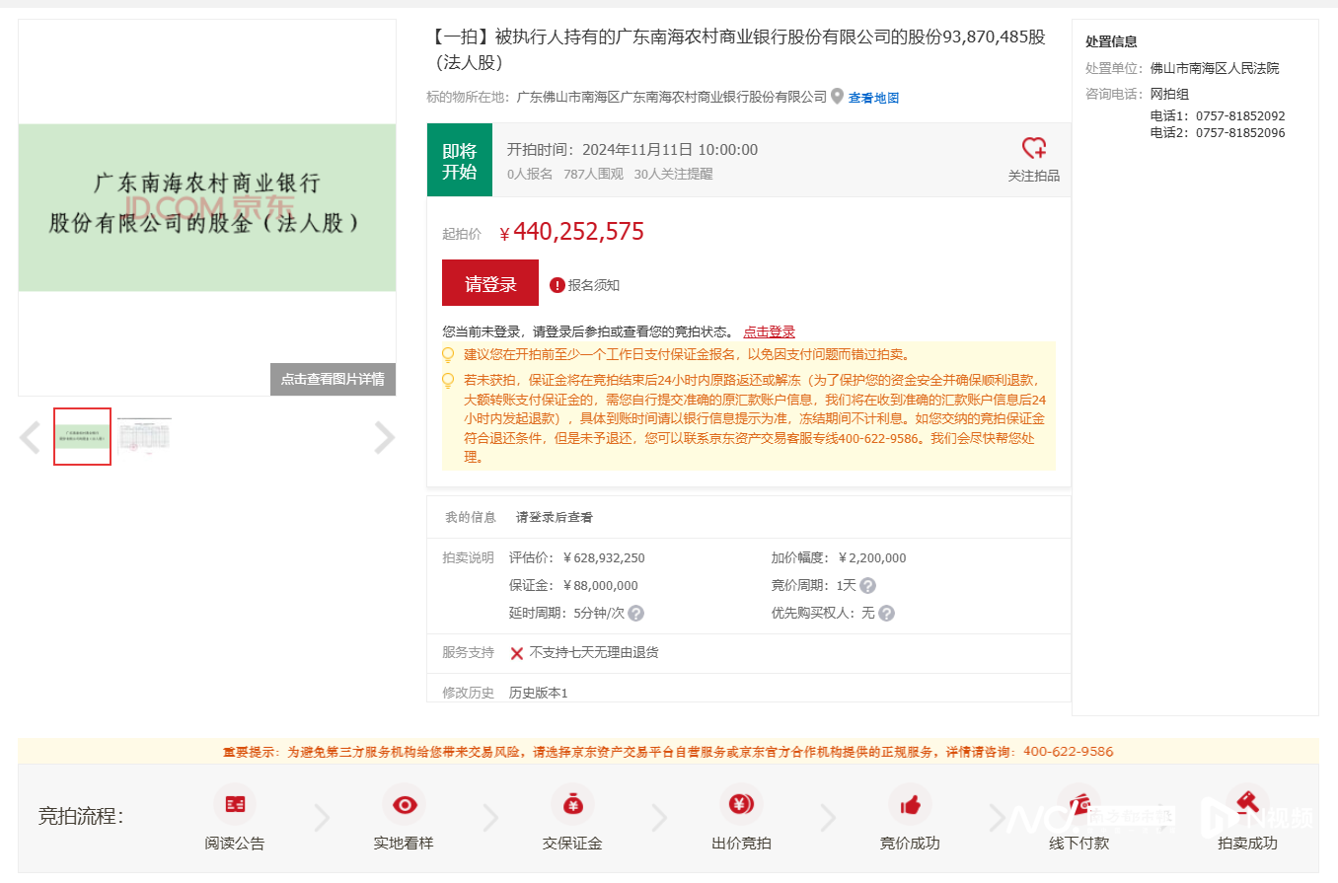
Task: Click the 查看地图 map link
Action: point(872,98)
